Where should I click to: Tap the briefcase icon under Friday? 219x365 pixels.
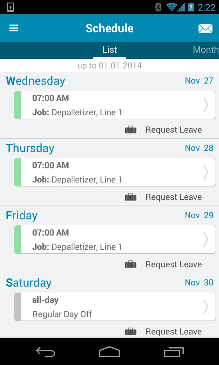pos(131,265)
